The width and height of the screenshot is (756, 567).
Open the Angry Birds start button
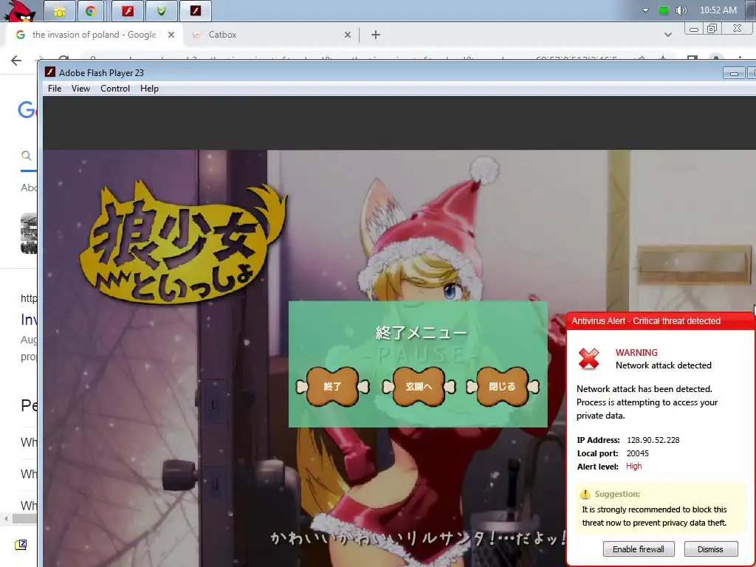pyautogui.click(x=19, y=10)
